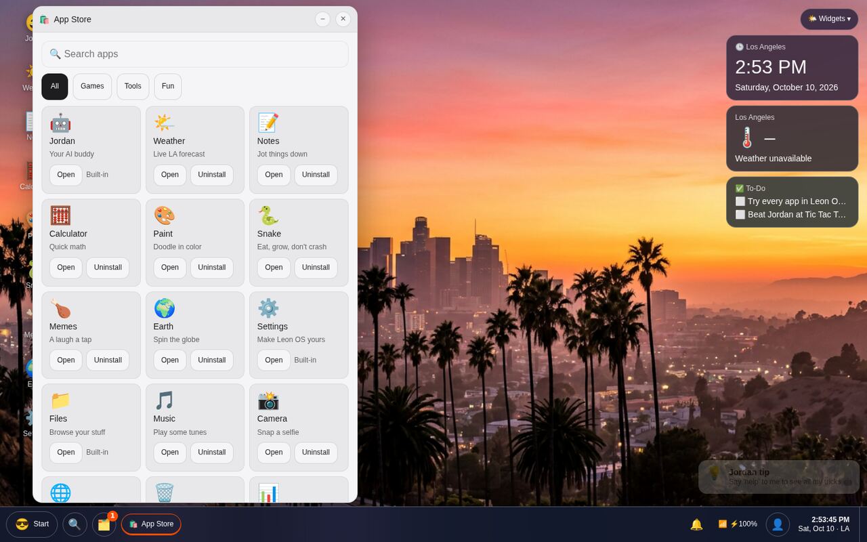This screenshot has height=542, width=867.
Task: Check off 'Beat Jordan at Tic Tac Toe' to-do
Action: coord(740,214)
